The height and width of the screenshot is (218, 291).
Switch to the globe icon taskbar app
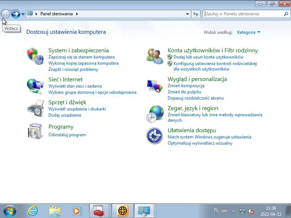pos(123,211)
